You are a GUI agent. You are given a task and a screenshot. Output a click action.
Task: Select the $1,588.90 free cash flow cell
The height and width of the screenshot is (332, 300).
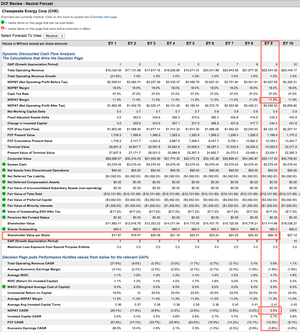click(134, 129)
